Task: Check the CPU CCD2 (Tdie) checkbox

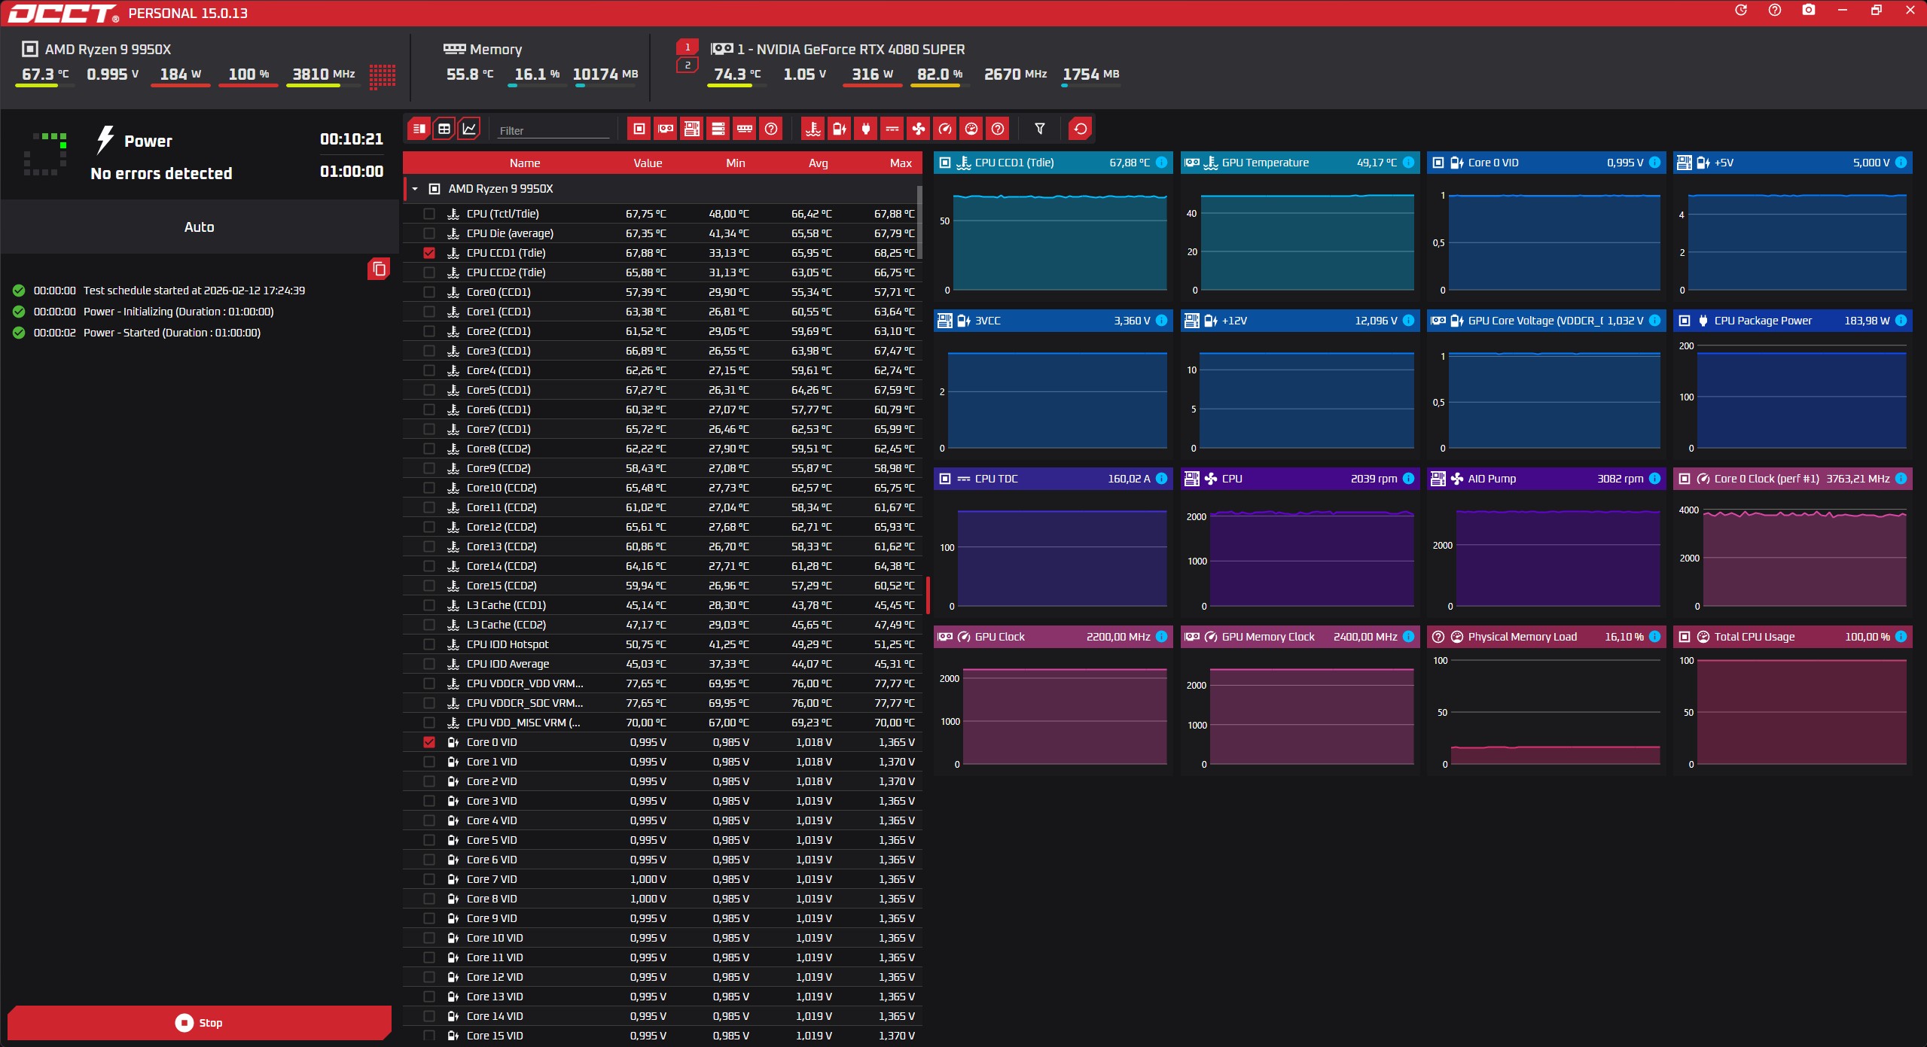Action: (x=429, y=272)
